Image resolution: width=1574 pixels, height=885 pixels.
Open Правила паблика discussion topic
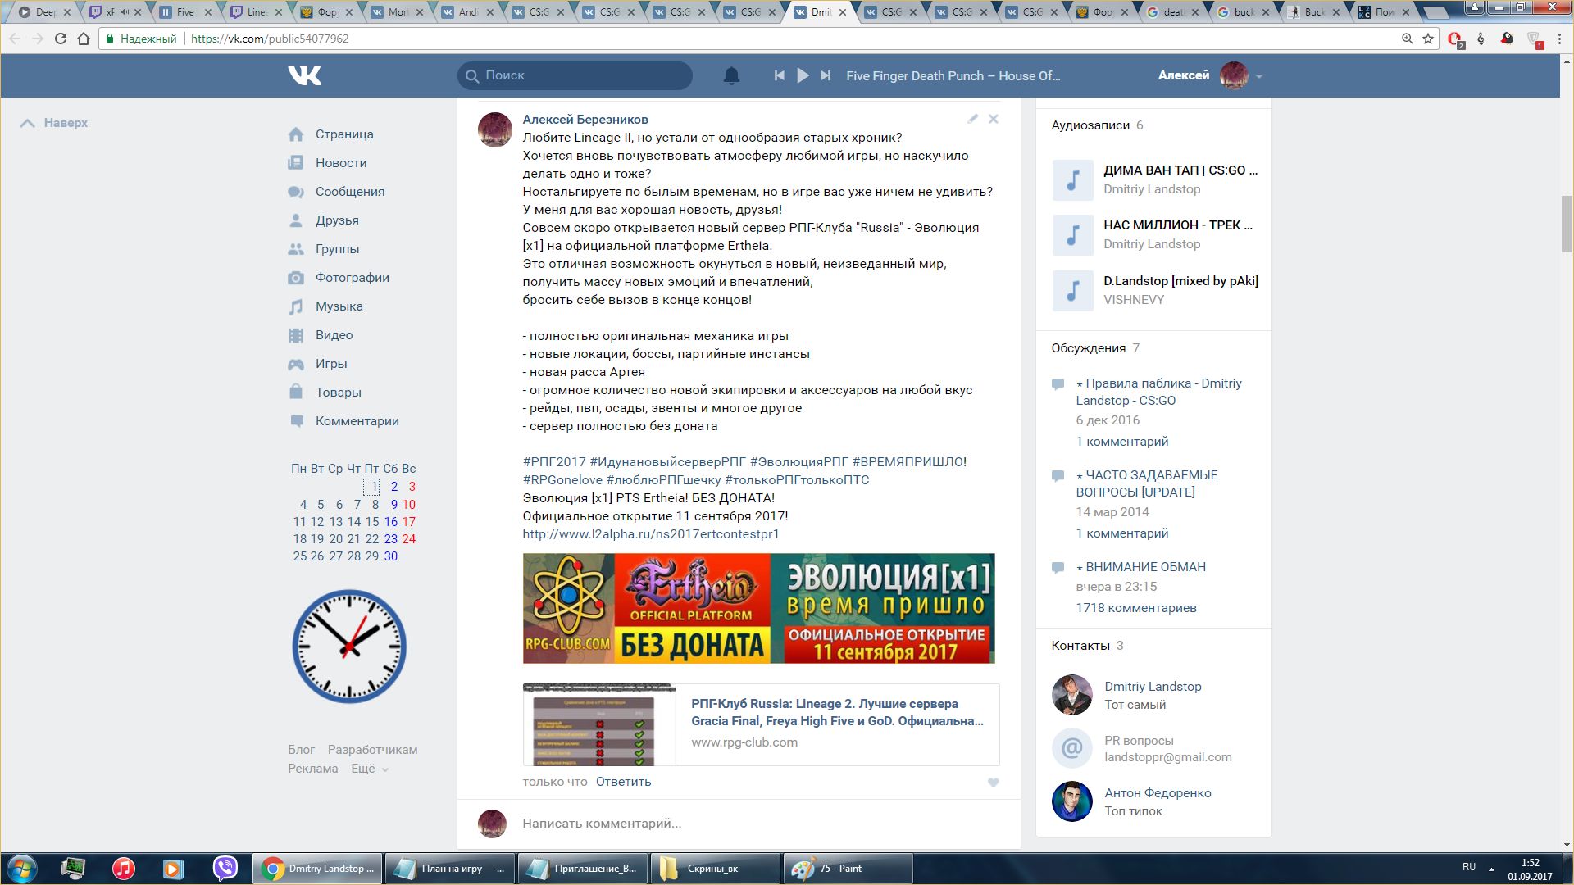tap(1158, 392)
